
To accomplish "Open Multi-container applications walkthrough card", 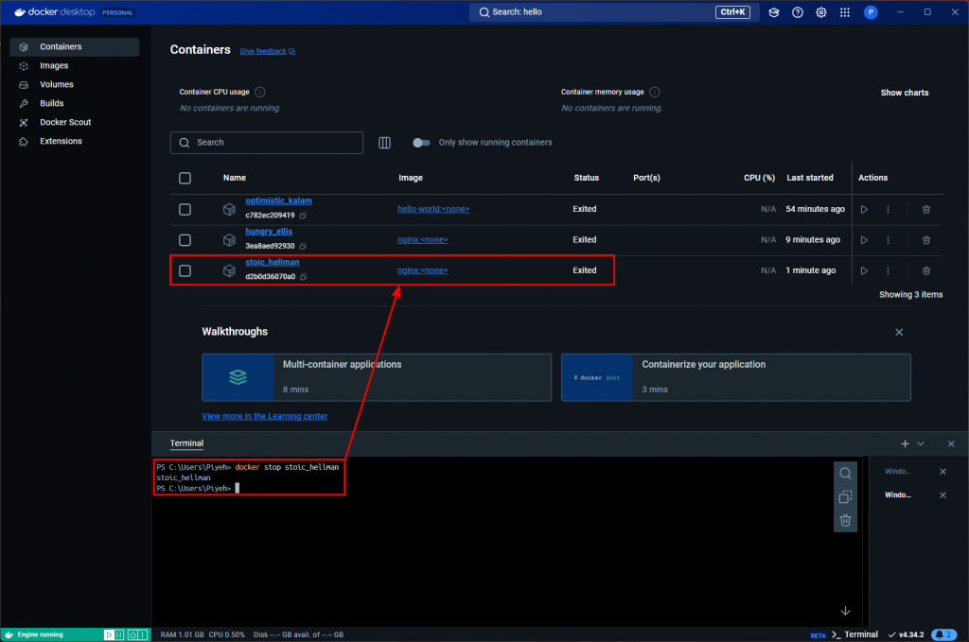I will [x=377, y=377].
